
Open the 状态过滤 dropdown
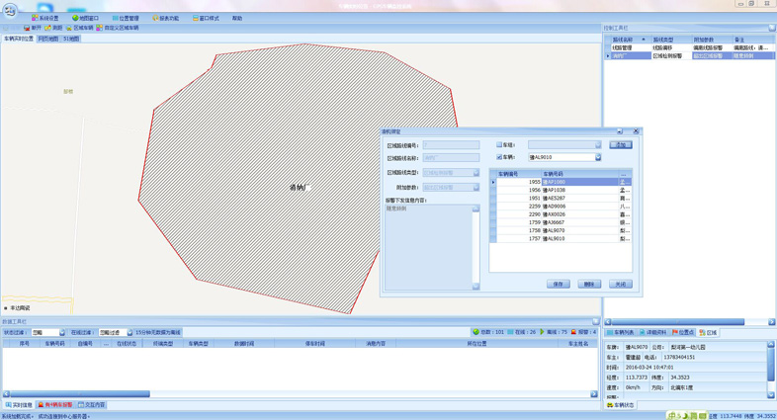[62, 333]
